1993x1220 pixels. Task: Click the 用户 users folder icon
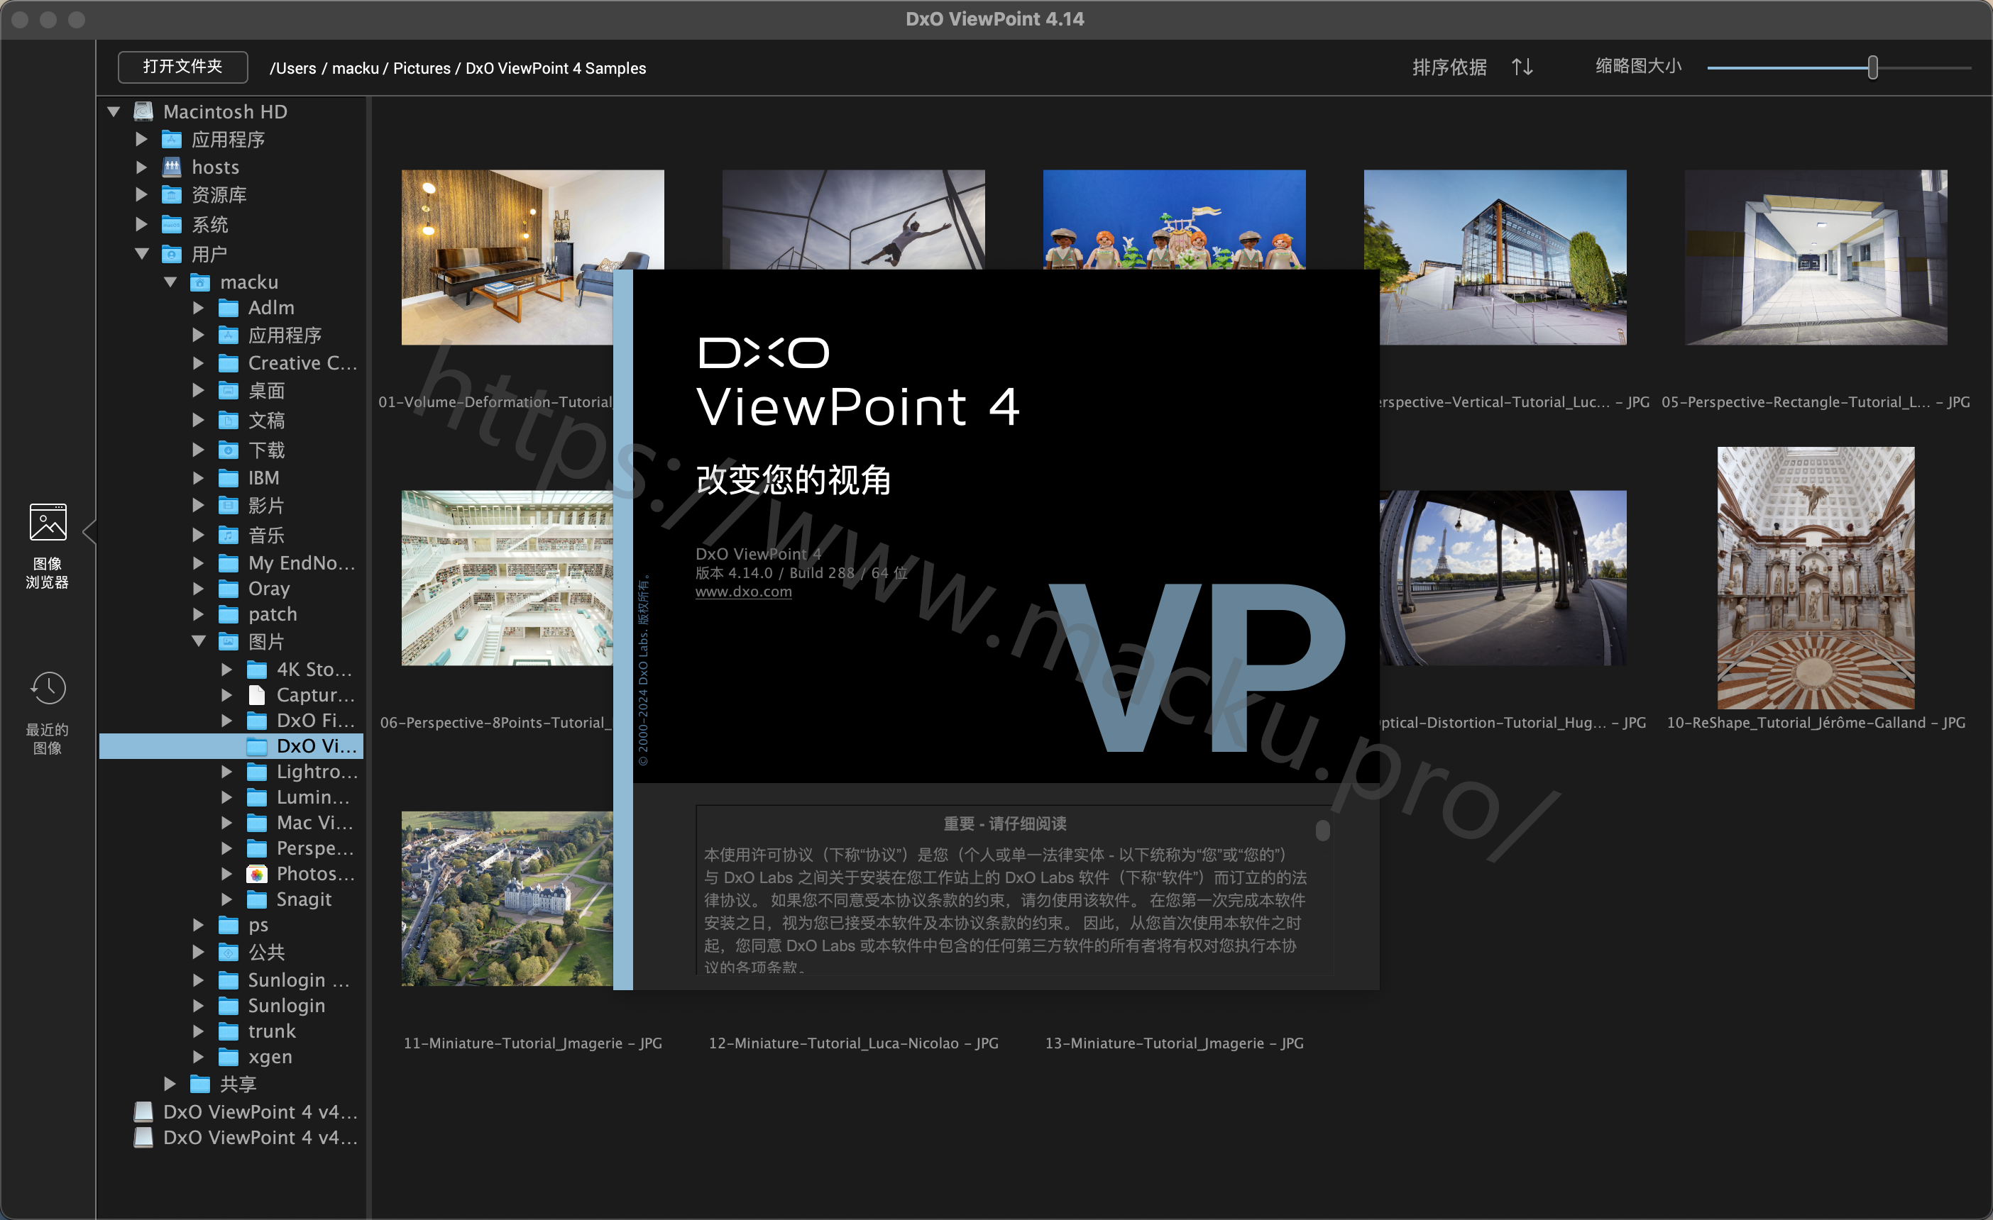(172, 255)
